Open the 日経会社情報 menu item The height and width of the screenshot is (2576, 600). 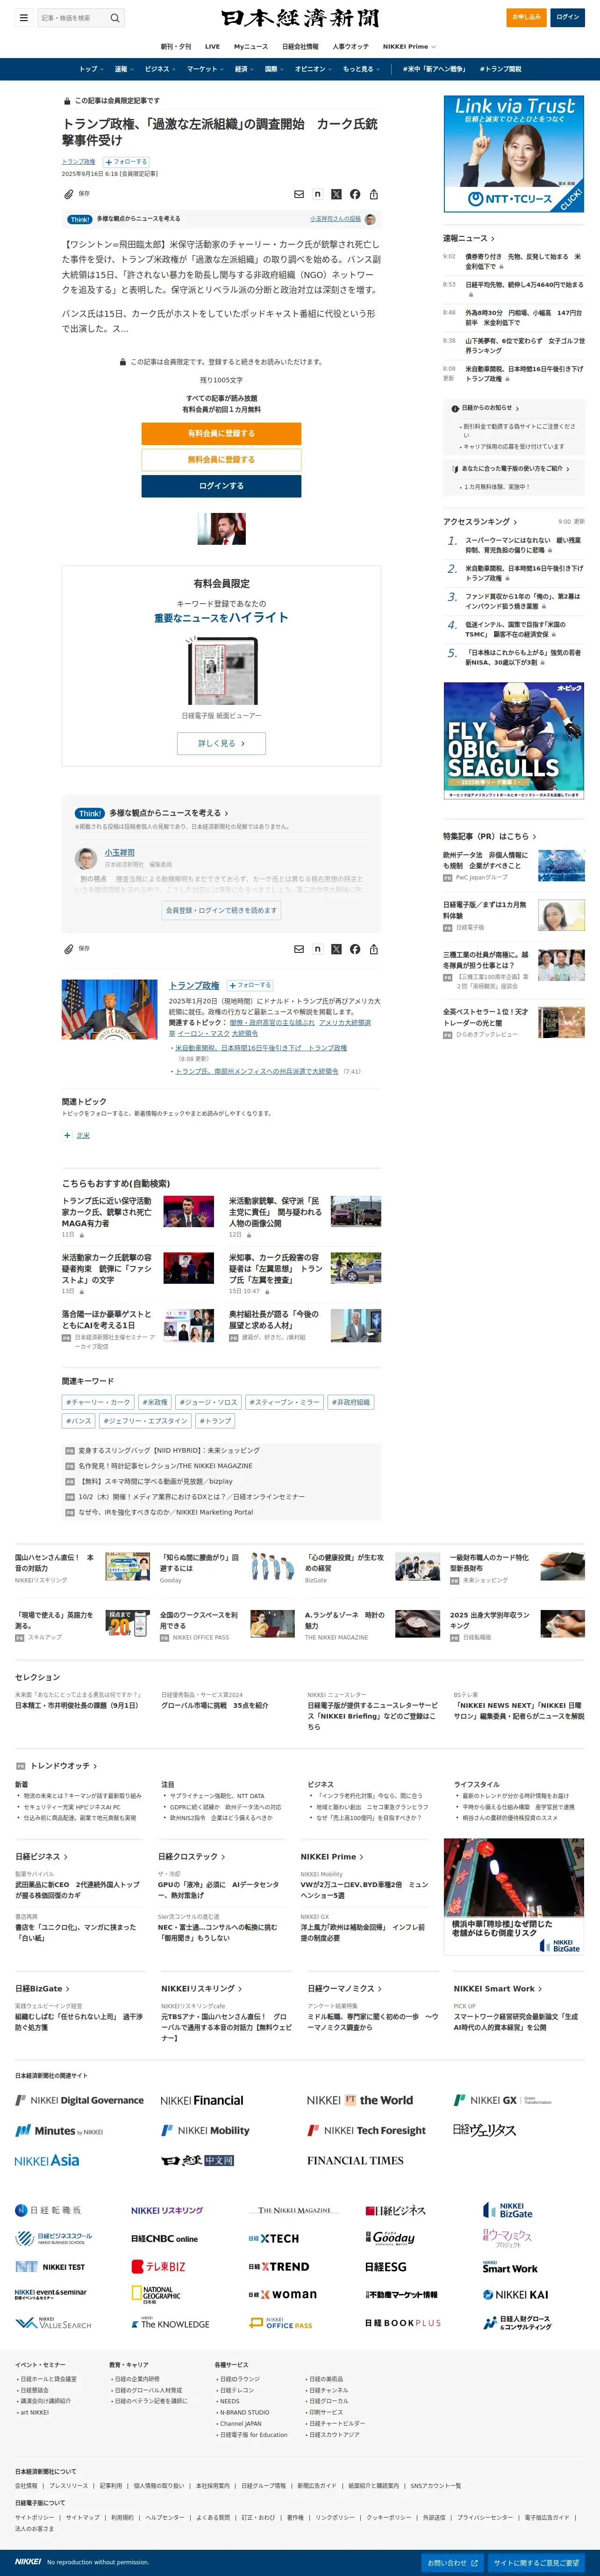tap(300, 46)
